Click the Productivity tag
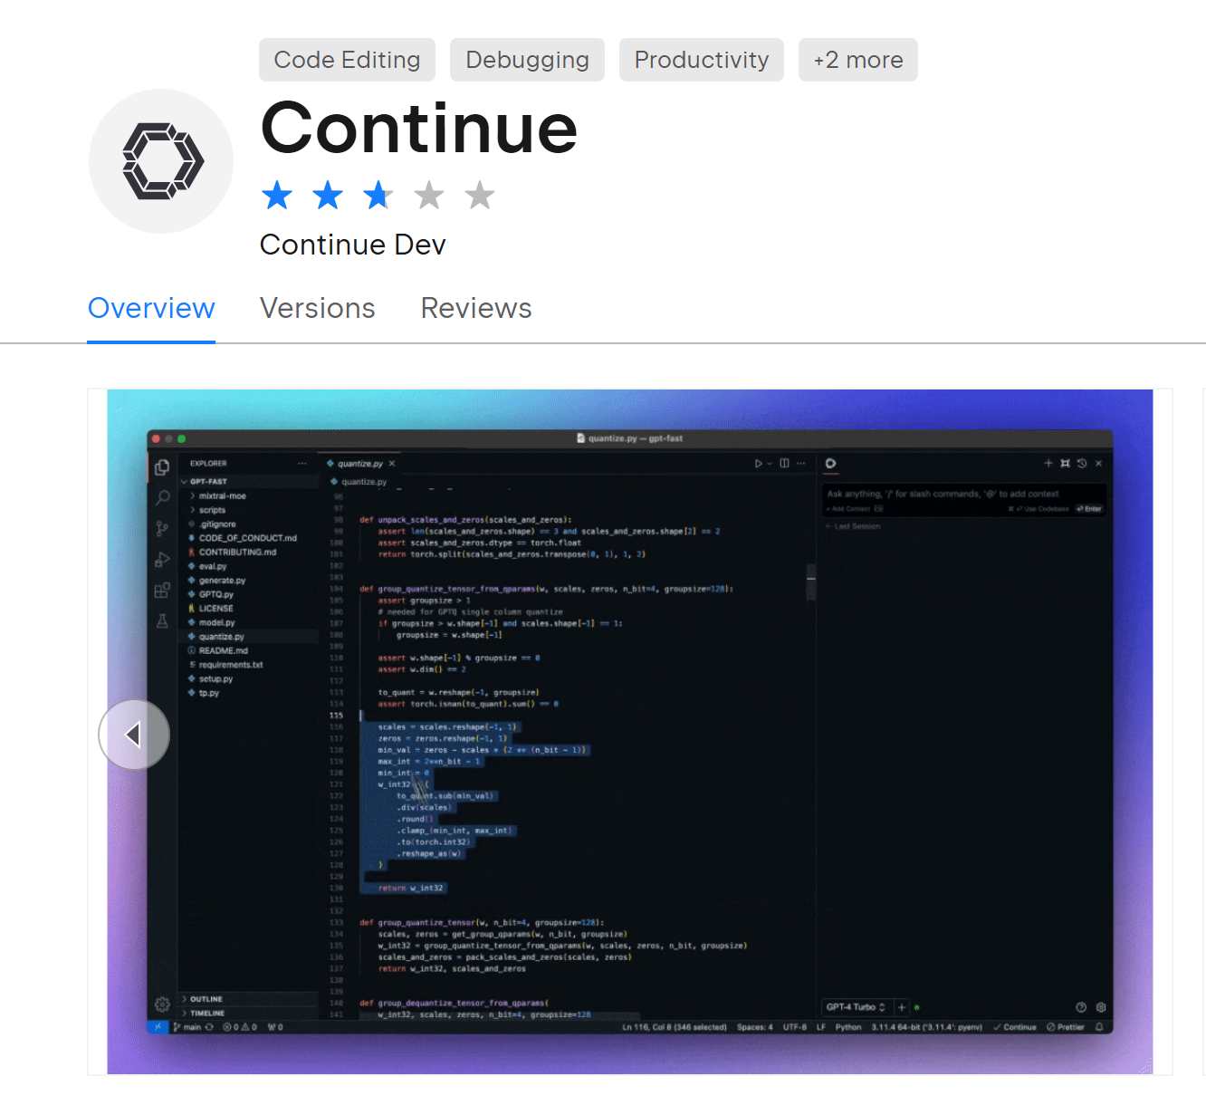The image size is (1206, 1115). point(702,60)
